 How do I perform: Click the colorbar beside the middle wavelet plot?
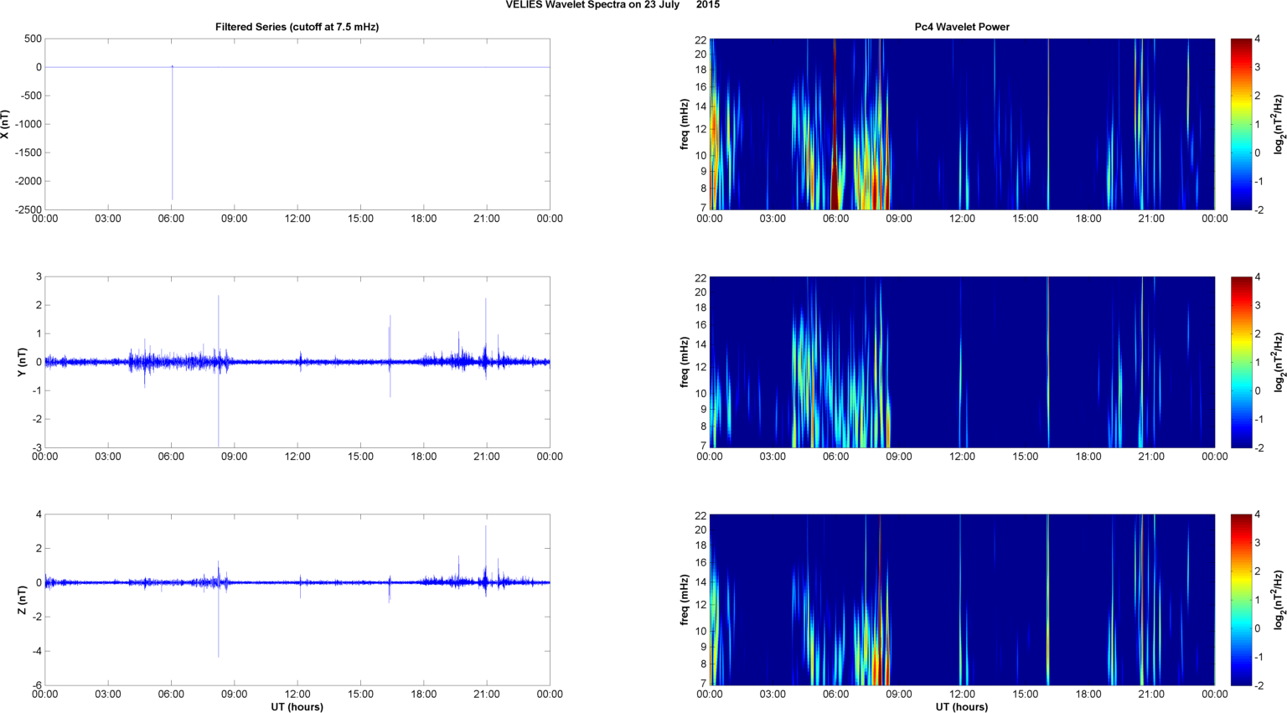(x=1241, y=362)
